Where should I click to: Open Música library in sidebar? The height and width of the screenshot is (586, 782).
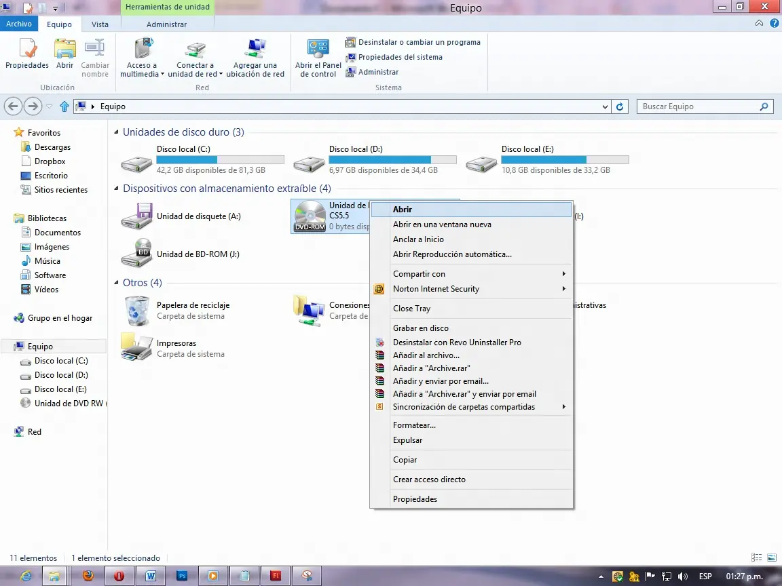[41, 260]
